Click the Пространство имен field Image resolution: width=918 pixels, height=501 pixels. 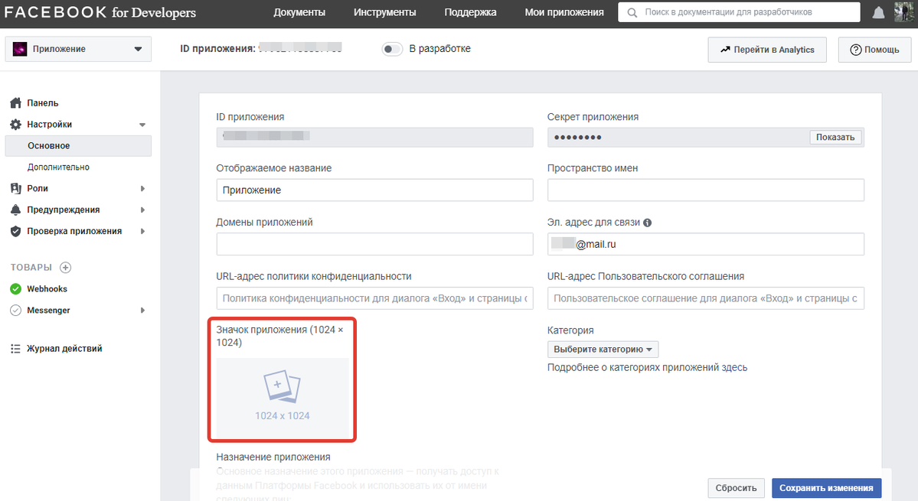(x=705, y=190)
